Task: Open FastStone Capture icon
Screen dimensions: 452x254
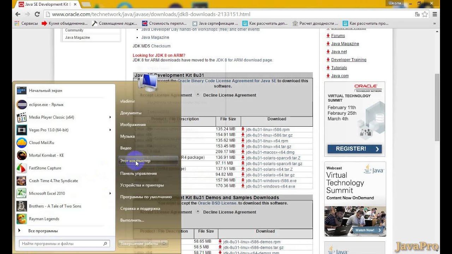Action: (22, 168)
